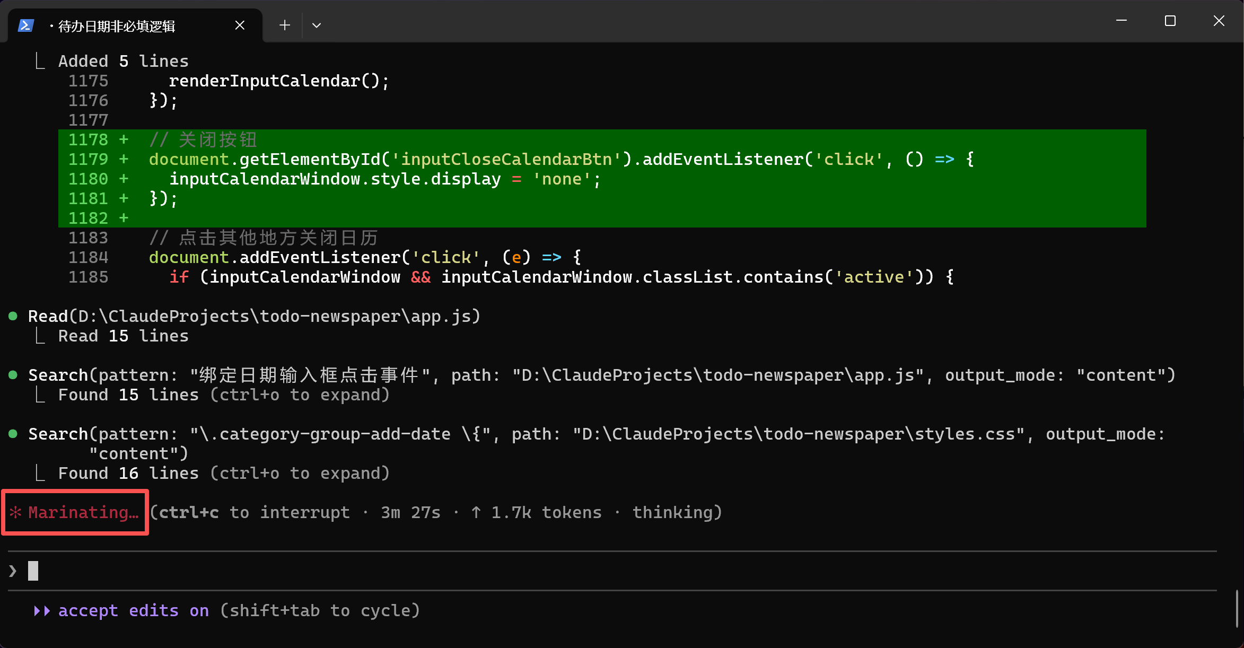
Task: Toggle the accept edits on mode text
Action: pyautogui.click(x=133, y=611)
